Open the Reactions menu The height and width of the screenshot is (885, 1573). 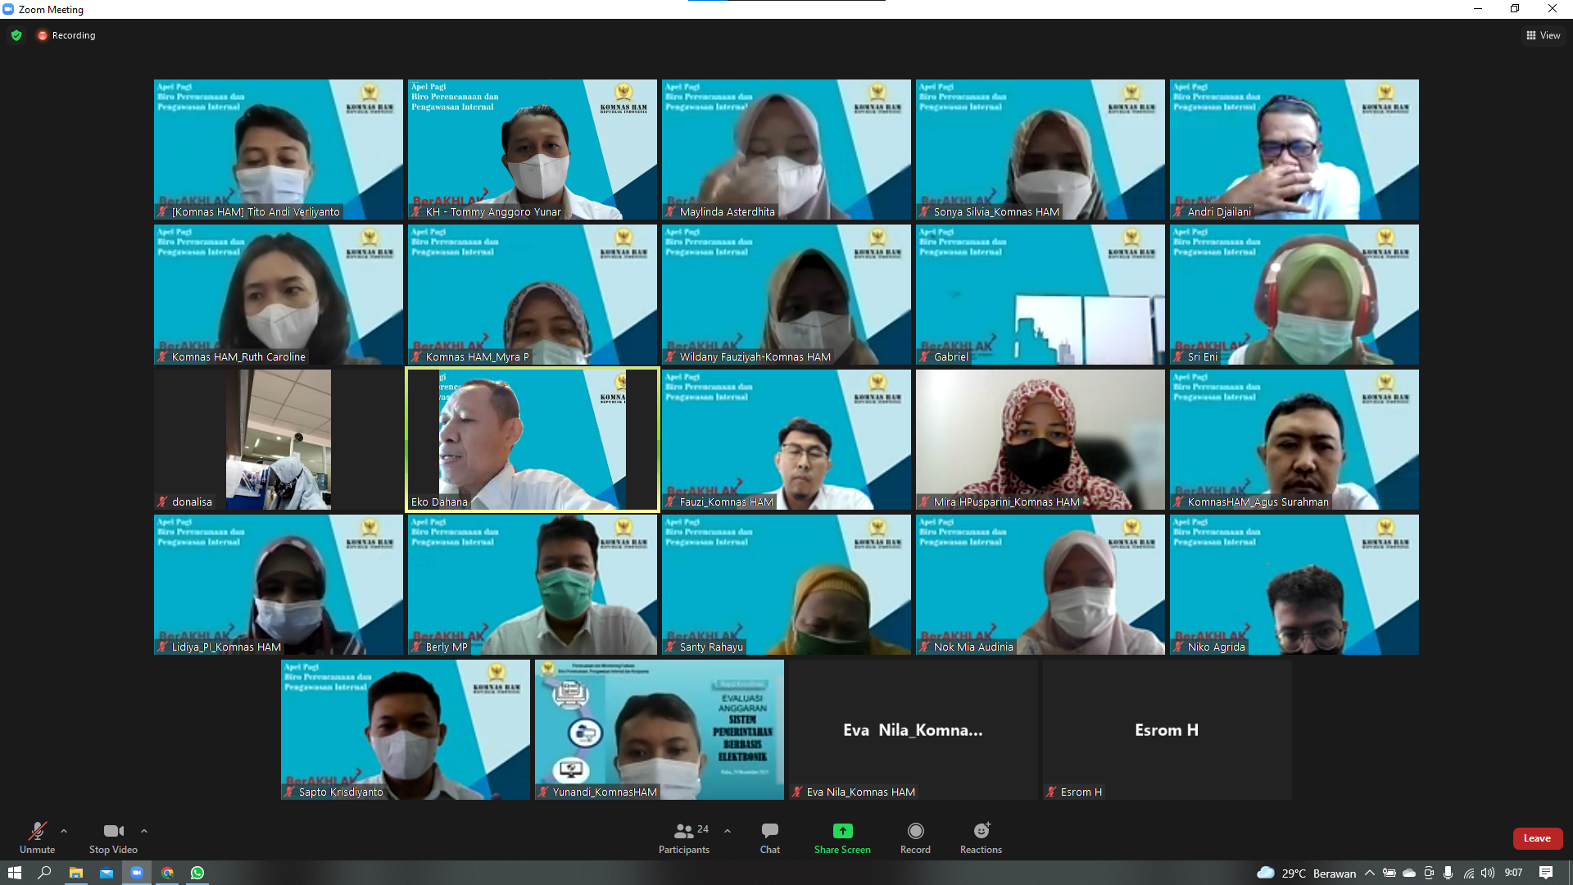[x=981, y=832]
